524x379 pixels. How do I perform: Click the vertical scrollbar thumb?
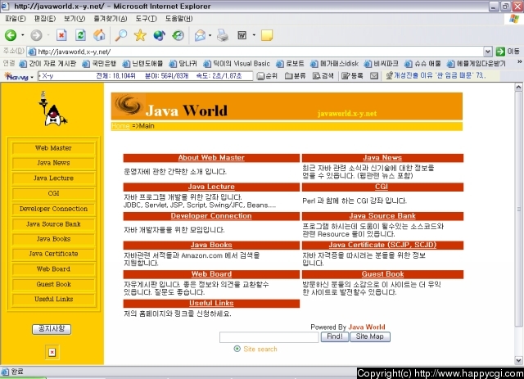(x=518, y=210)
